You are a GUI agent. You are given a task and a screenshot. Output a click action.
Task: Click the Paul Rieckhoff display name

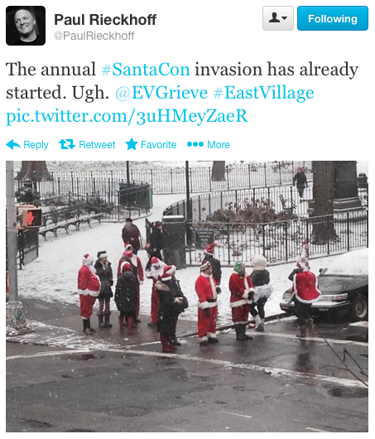[x=105, y=20]
